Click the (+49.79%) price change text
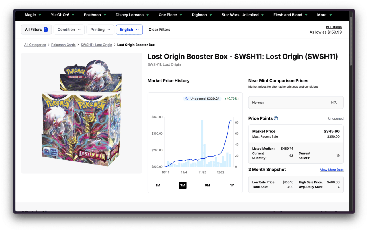The image size is (368, 231). point(231,99)
